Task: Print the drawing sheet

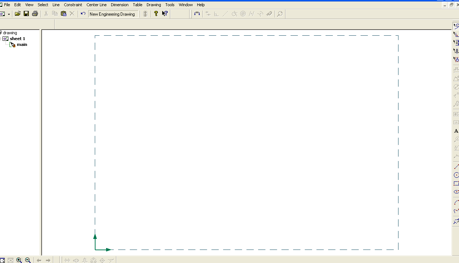Action: pyautogui.click(x=35, y=13)
